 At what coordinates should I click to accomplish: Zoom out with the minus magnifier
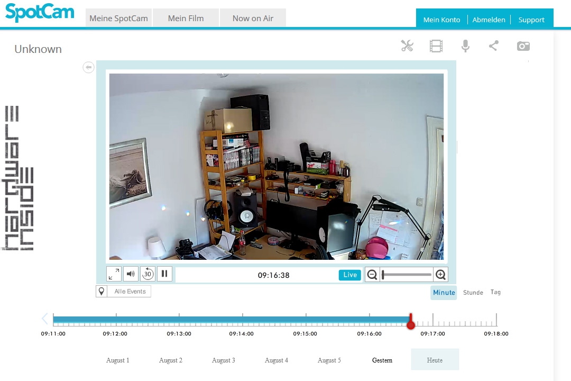[x=372, y=275]
